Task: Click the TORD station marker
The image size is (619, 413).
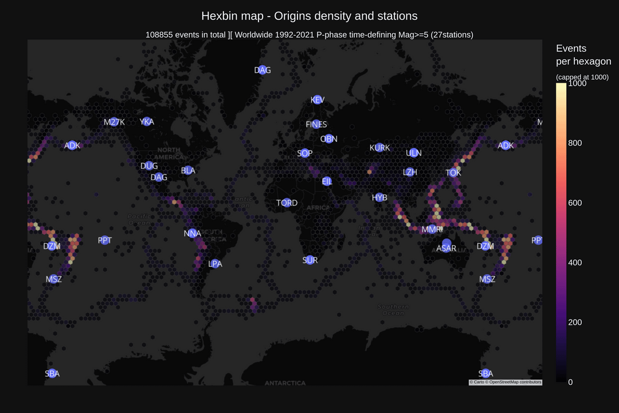Action: click(x=287, y=202)
